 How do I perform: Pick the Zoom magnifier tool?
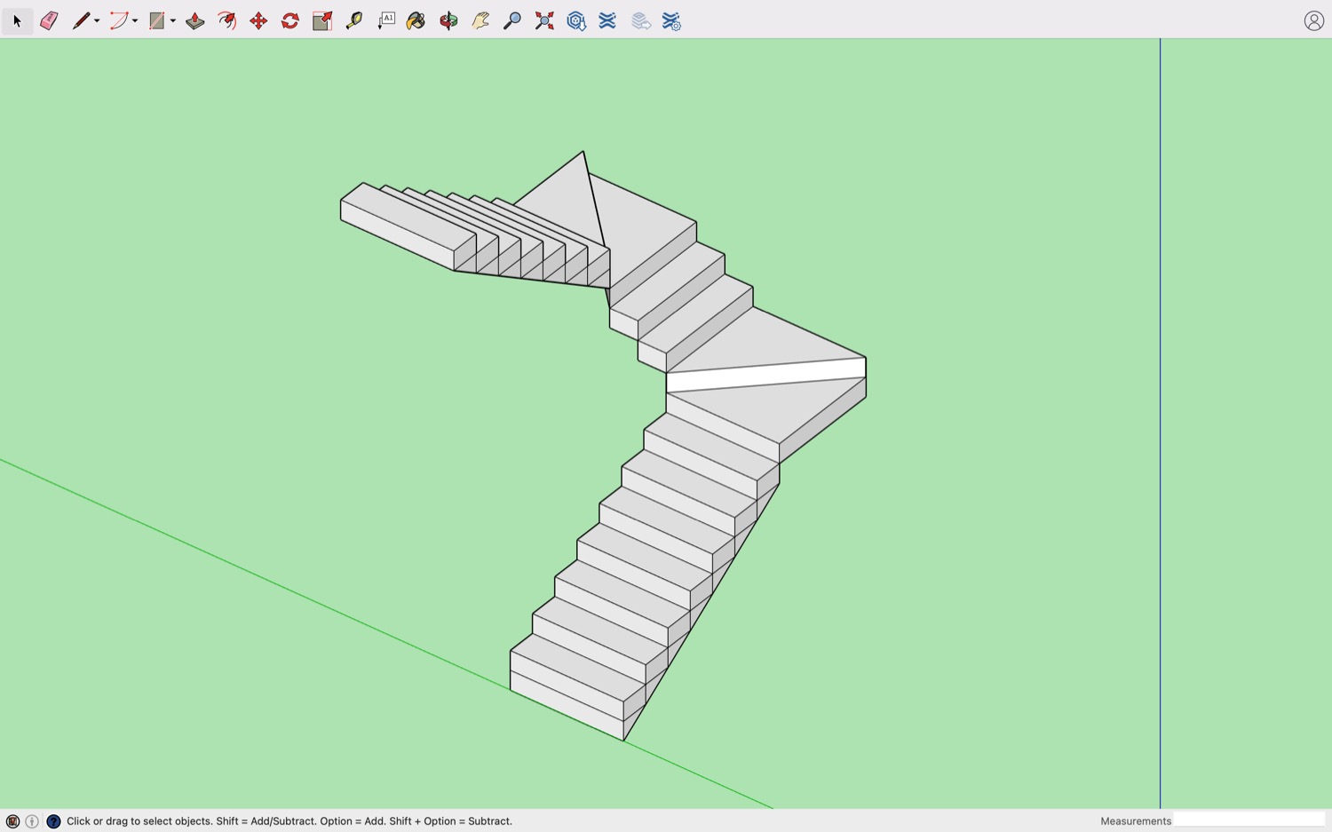(x=512, y=20)
